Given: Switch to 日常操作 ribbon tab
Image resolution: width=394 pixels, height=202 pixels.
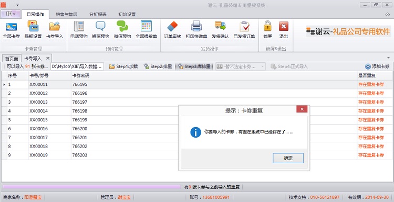Looking at the screenshot, I should pyautogui.click(x=35, y=14).
